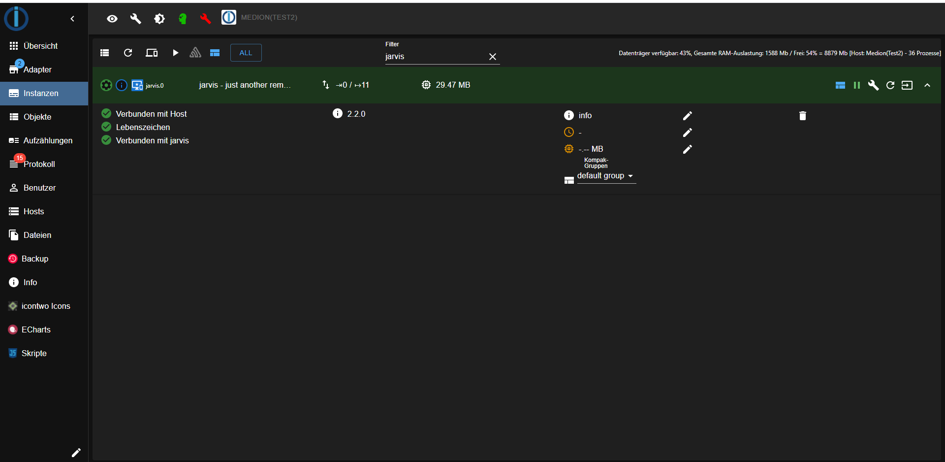Open the Objekte menu item
The width and height of the screenshot is (945, 462).
coord(44,117)
